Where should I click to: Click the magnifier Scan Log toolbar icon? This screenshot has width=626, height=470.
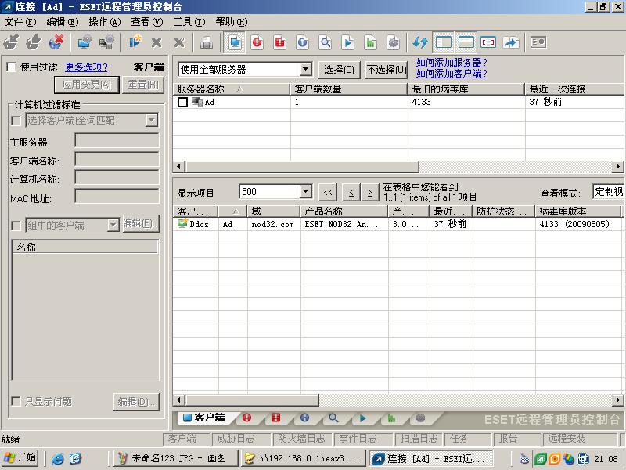pyautogui.click(x=325, y=42)
